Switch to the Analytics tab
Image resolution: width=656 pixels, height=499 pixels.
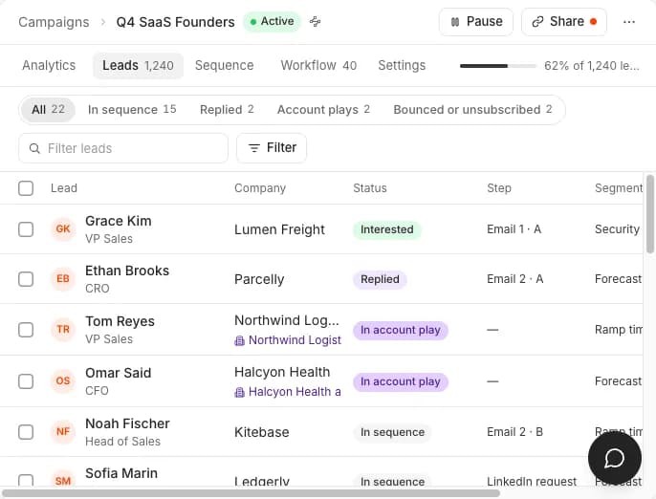[49, 65]
